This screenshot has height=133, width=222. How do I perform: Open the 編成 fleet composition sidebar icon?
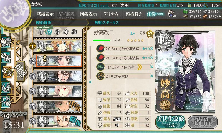pyautogui.click(x=6, y=43)
